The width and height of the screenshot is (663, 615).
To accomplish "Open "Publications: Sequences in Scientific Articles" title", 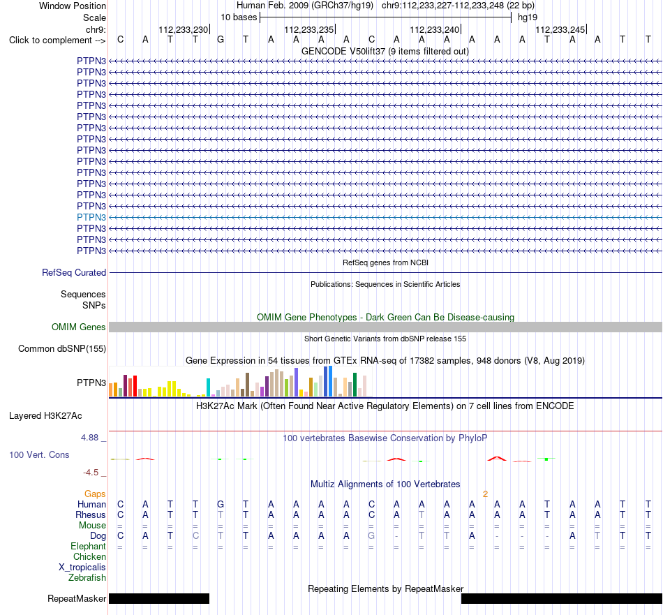I will (385, 284).
